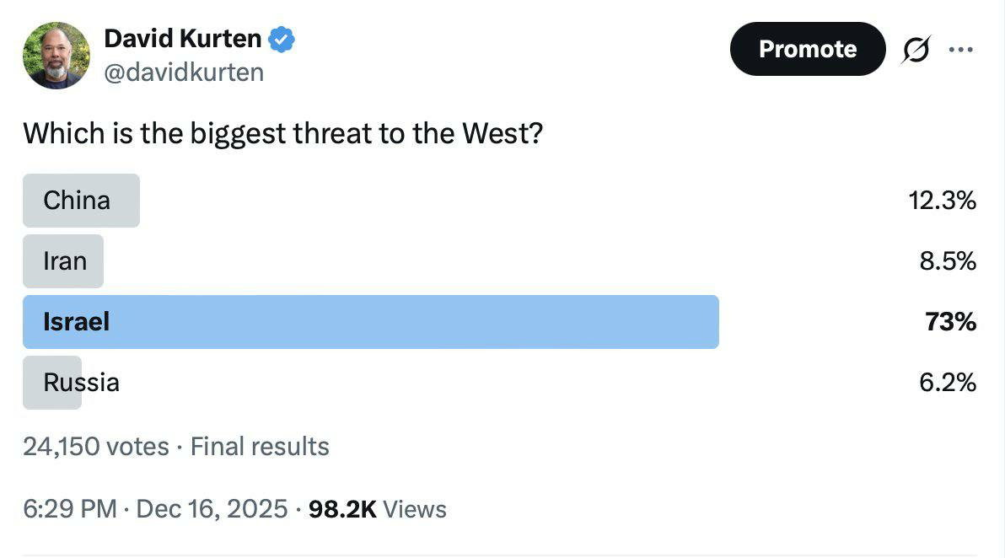Open the @davidkurten handle link
Viewport: 1005px width, 558px height.
[184, 72]
